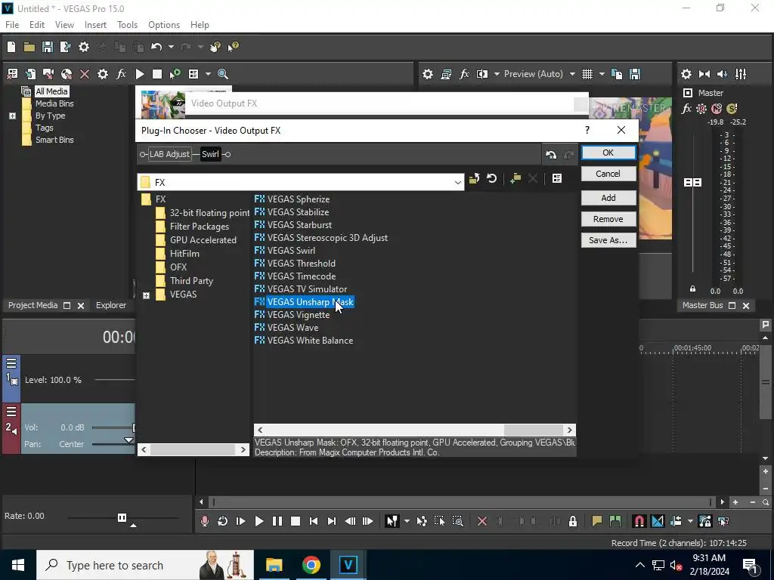Pause playback in the transport bar
The width and height of the screenshot is (774, 580).
[277, 521]
